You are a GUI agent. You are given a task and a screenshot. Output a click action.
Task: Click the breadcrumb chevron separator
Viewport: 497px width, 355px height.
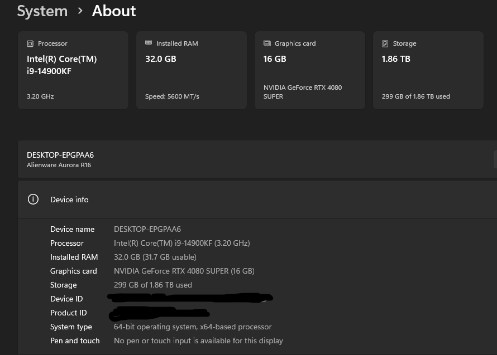coord(80,11)
